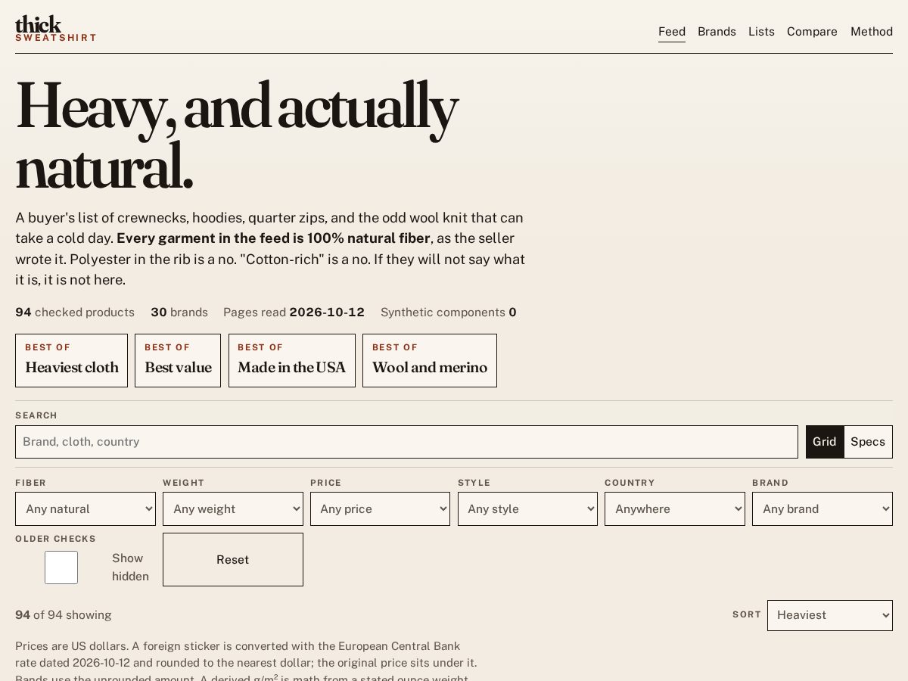The height and width of the screenshot is (681, 908).
Task: Switch to Specs view
Action: click(868, 442)
